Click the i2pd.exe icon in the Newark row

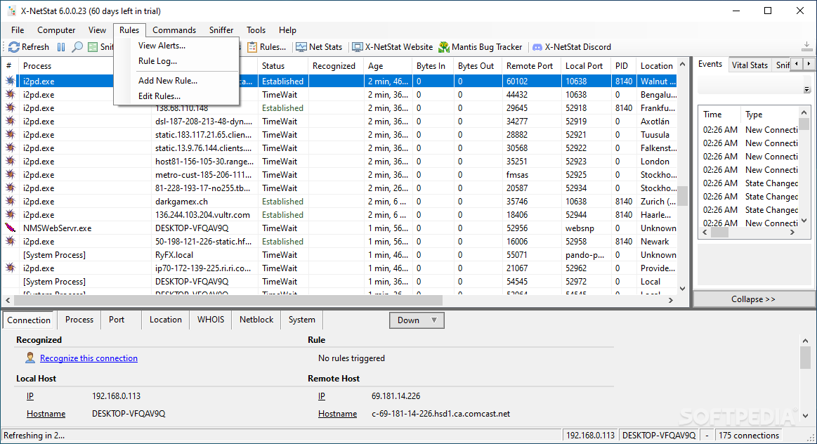coord(10,241)
